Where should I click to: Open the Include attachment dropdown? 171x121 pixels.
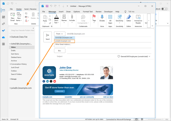(72, 19)
